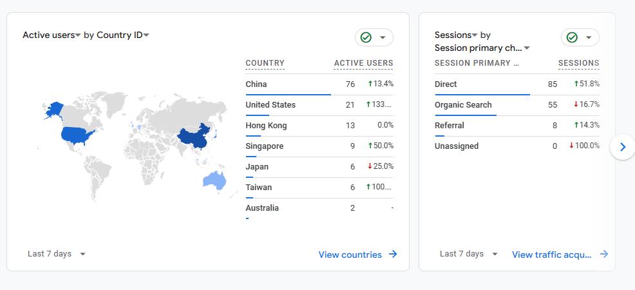Select the Hong Kong row

319,126
